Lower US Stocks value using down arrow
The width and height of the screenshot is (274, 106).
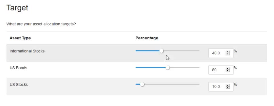click(227, 87)
